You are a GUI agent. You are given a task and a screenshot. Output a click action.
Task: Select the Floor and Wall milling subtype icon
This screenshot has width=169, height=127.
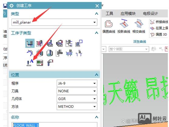(30, 43)
